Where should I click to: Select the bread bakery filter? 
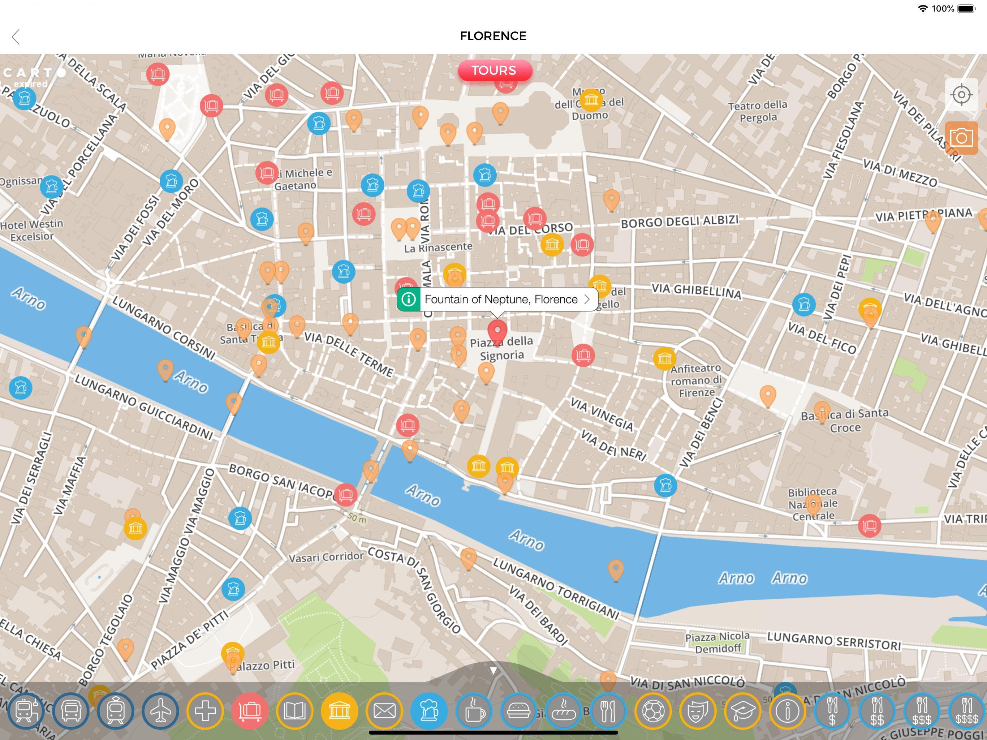click(x=564, y=710)
